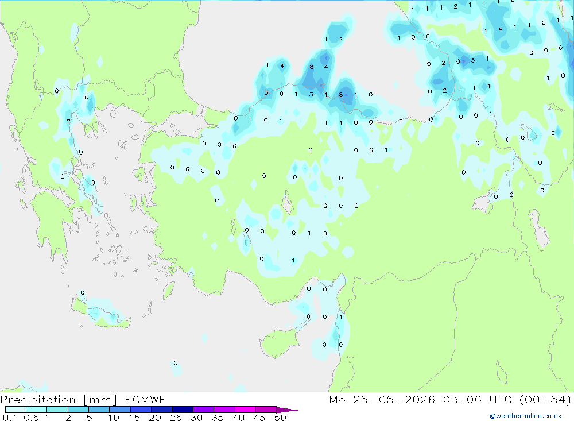
Task: Click the legend tick label '0.5'
Action: tap(31, 418)
